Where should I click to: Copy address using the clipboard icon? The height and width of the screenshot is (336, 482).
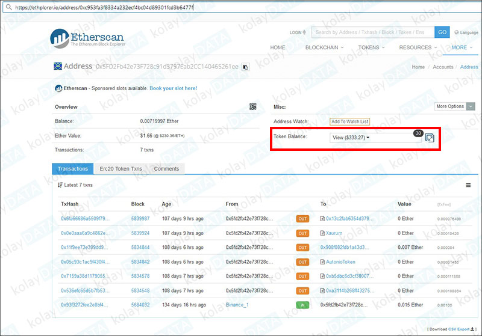tap(245, 67)
